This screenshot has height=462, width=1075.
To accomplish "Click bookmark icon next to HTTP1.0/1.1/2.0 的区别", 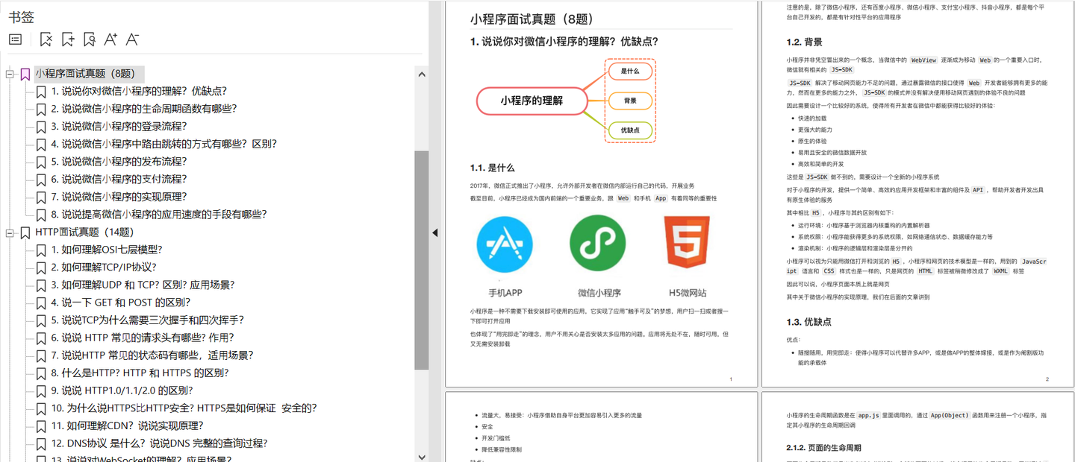I will [41, 390].
